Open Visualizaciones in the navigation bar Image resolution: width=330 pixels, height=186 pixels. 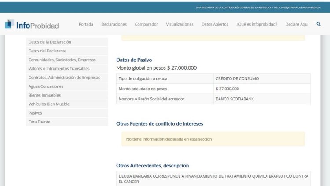[180, 24]
